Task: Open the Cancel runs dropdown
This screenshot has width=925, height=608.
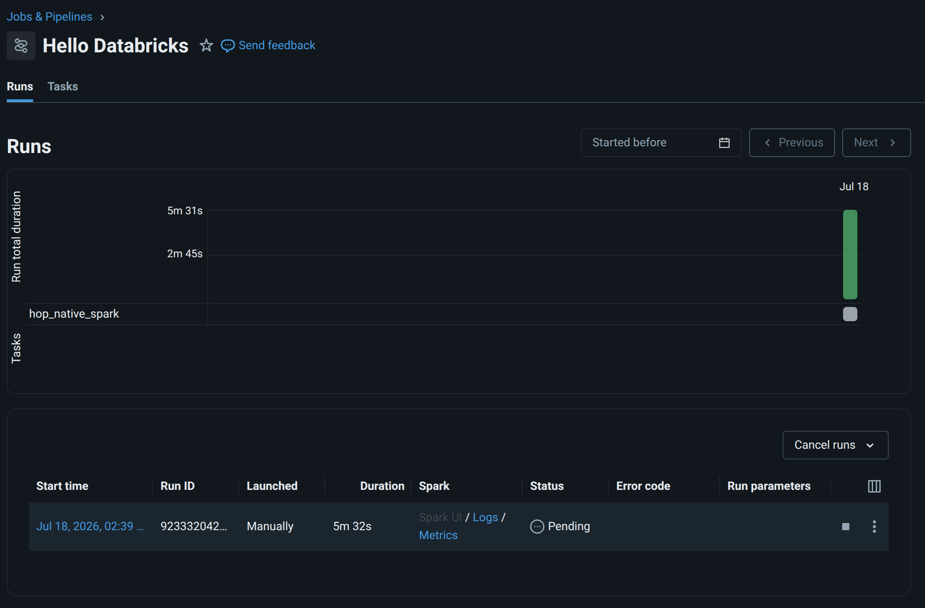Action: pos(835,445)
